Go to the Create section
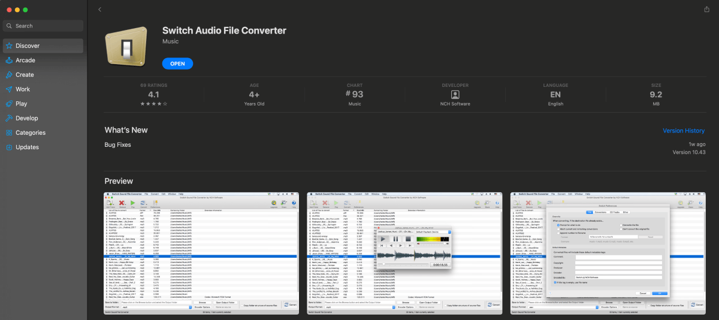Viewport: 719px width, 320px height. [x=43, y=75]
